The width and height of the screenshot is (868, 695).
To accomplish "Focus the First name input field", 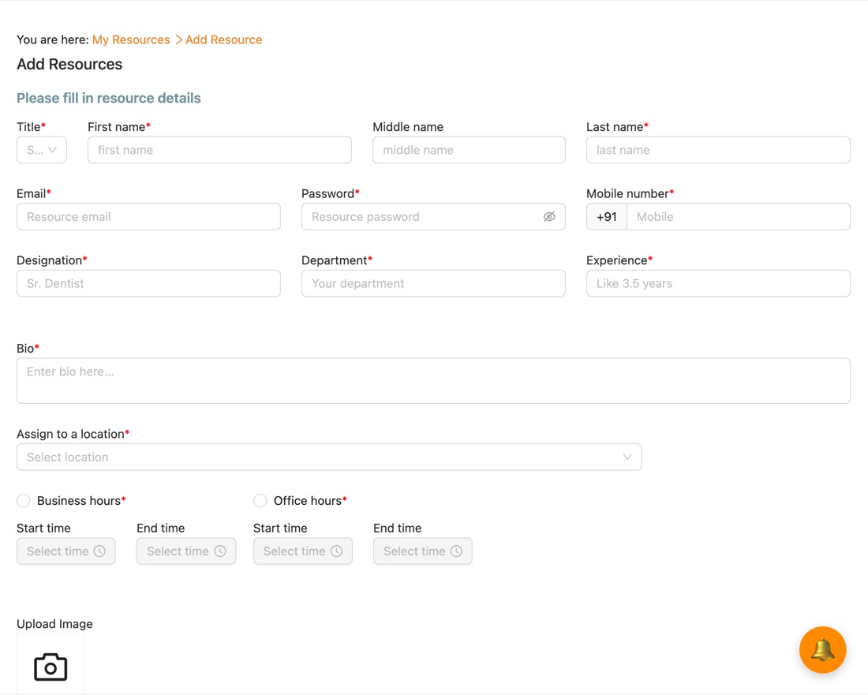I will click(219, 150).
